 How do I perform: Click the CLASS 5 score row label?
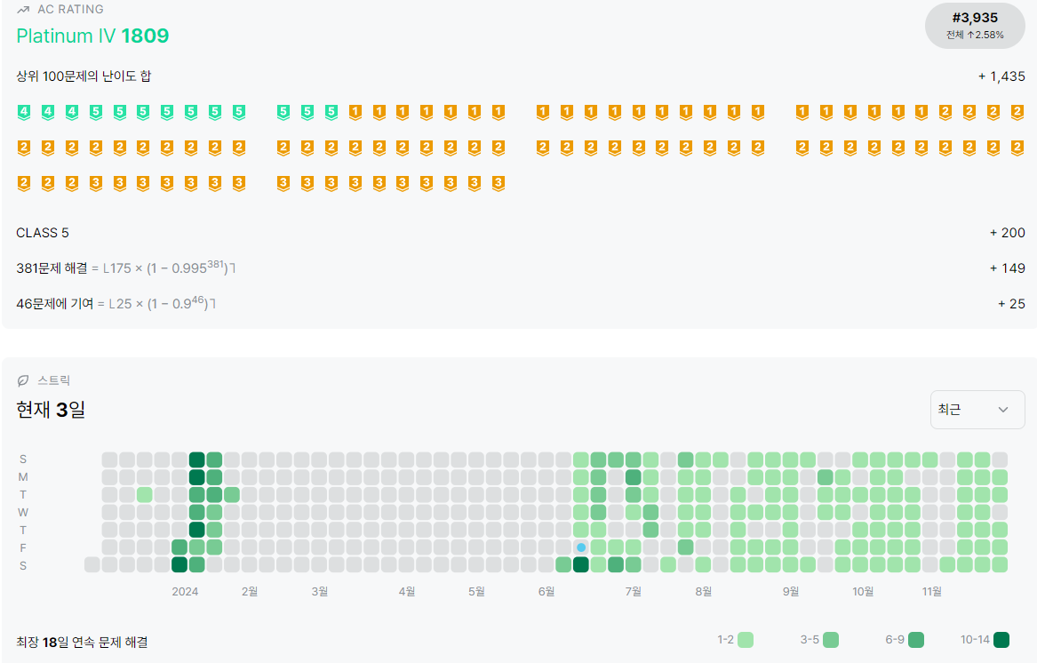point(43,233)
